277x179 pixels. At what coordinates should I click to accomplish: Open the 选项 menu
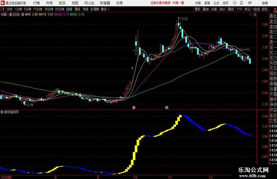click(x=225, y=3)
